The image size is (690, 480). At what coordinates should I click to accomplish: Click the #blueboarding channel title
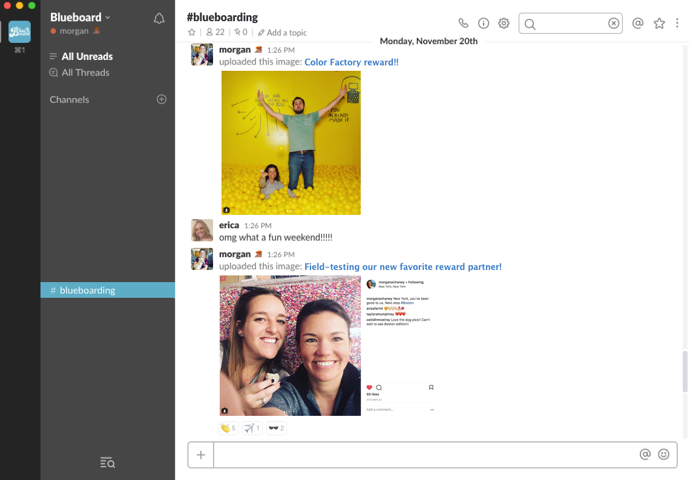222,17
